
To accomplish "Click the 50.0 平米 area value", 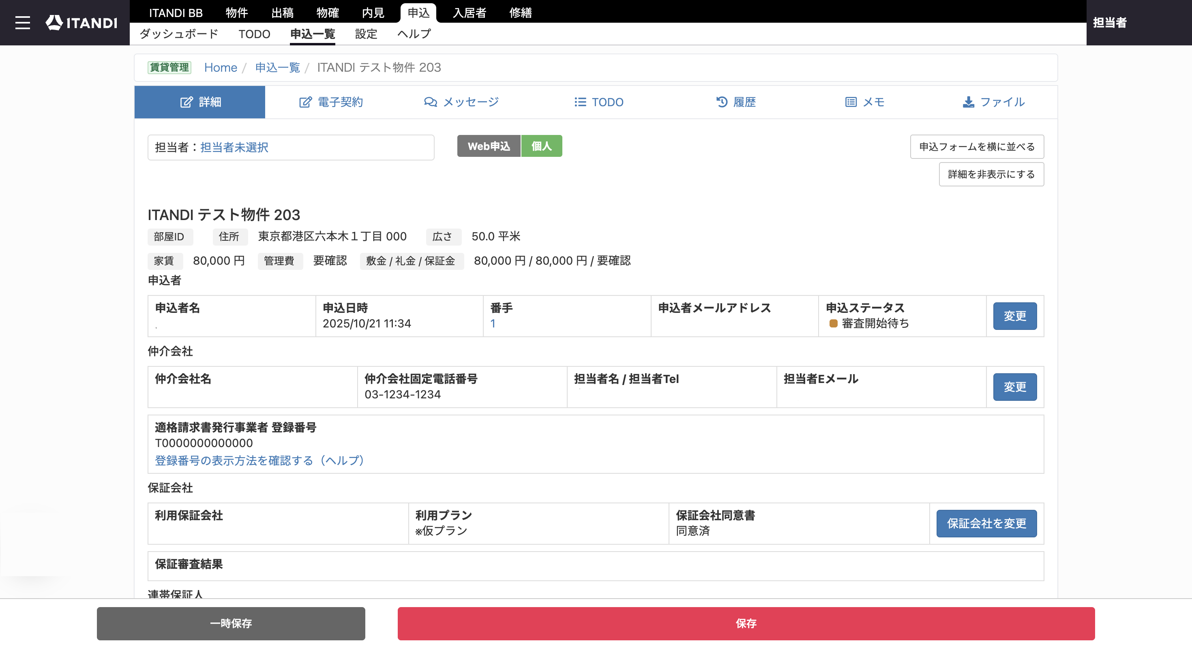I will click(x=496, y=237).
